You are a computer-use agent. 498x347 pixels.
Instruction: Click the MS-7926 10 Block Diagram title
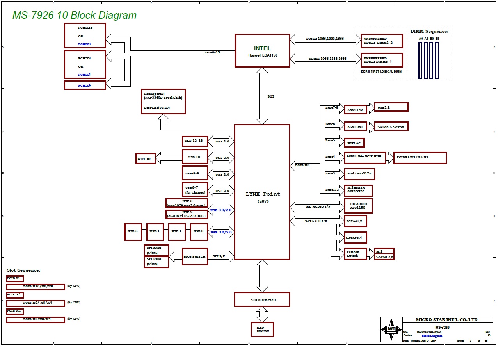pos(75,15)
